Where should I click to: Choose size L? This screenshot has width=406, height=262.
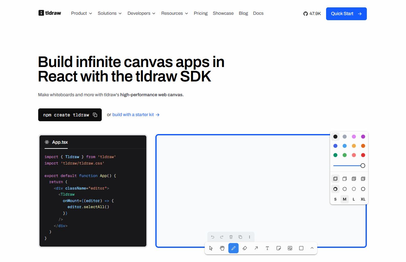[x=354, y=199]
